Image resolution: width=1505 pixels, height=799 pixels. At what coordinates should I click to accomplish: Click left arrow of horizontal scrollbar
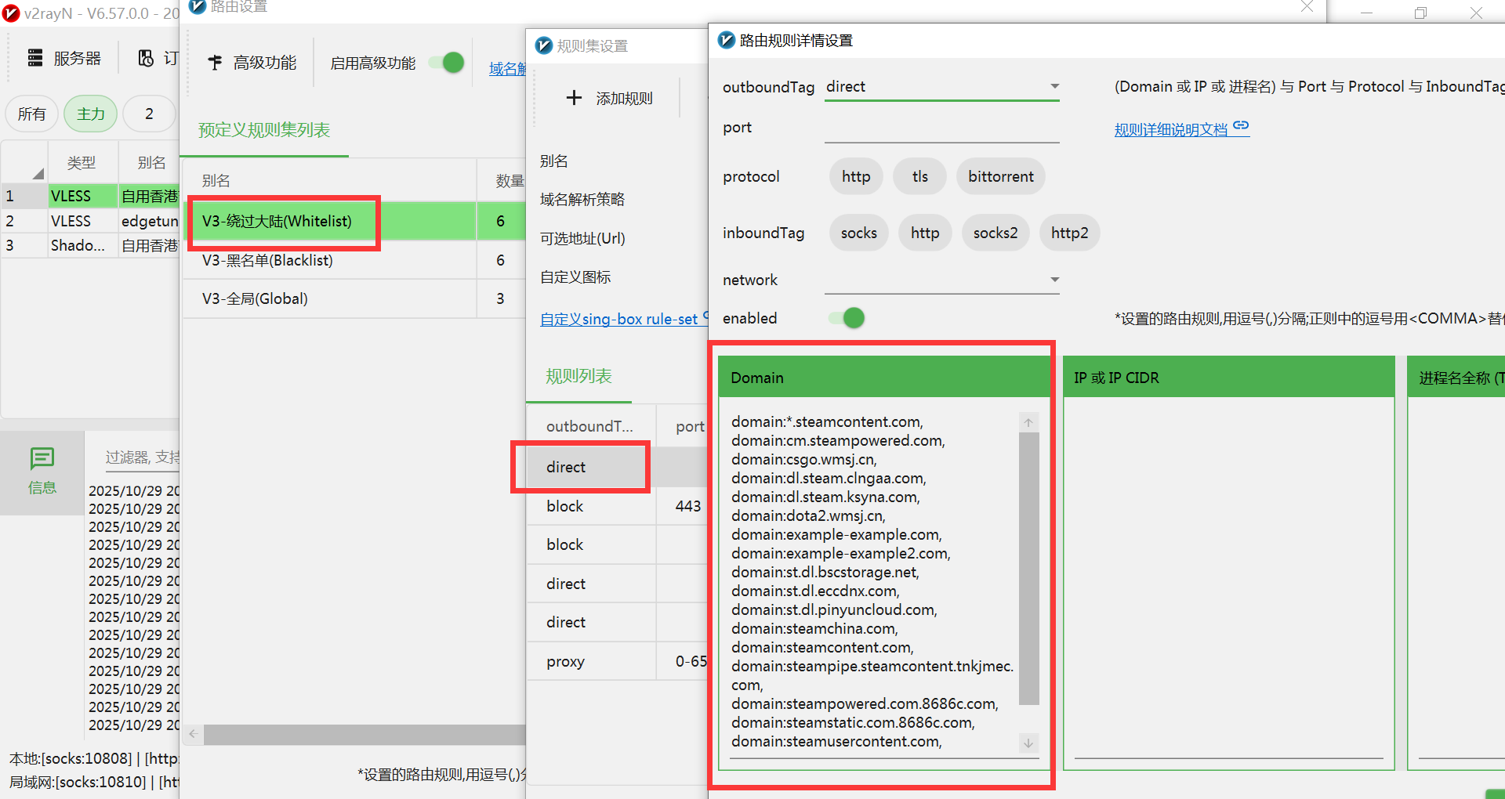point(193,734)
